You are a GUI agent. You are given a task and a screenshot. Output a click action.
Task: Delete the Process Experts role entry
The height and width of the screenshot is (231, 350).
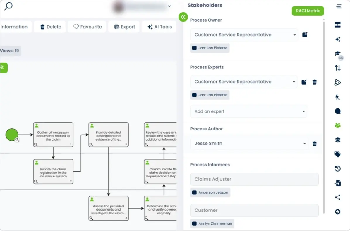(315, 82)
